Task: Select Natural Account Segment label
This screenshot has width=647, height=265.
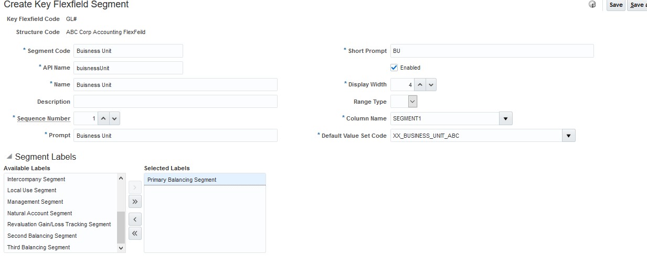Action: pos(61,213)
